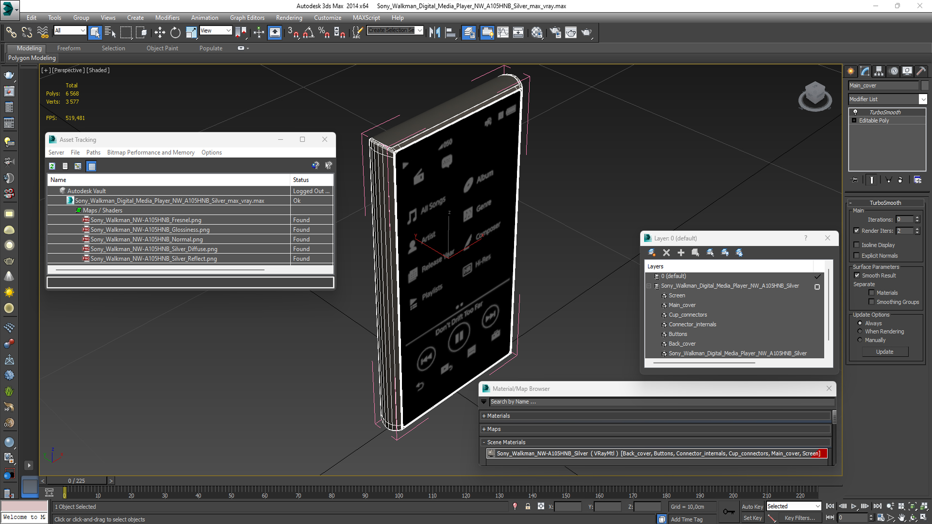This screenshot has height=524, width=932.
Task: Click Table View icon in Asset Tracking
Action: (91, 166)
